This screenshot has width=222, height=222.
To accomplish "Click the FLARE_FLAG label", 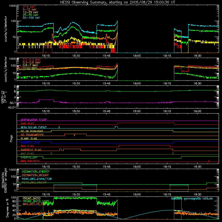I will point(29,138).
